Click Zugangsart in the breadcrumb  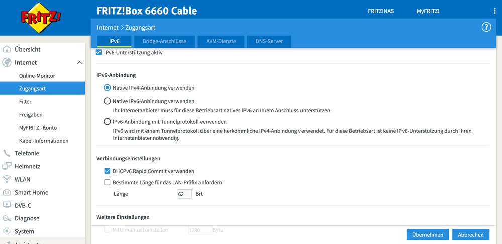pos(140,28)
